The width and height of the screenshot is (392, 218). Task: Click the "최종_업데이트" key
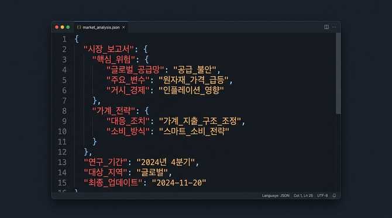[113, 182]
